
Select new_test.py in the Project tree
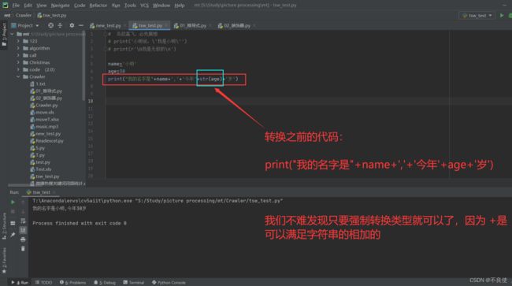(x=46, y=134)
